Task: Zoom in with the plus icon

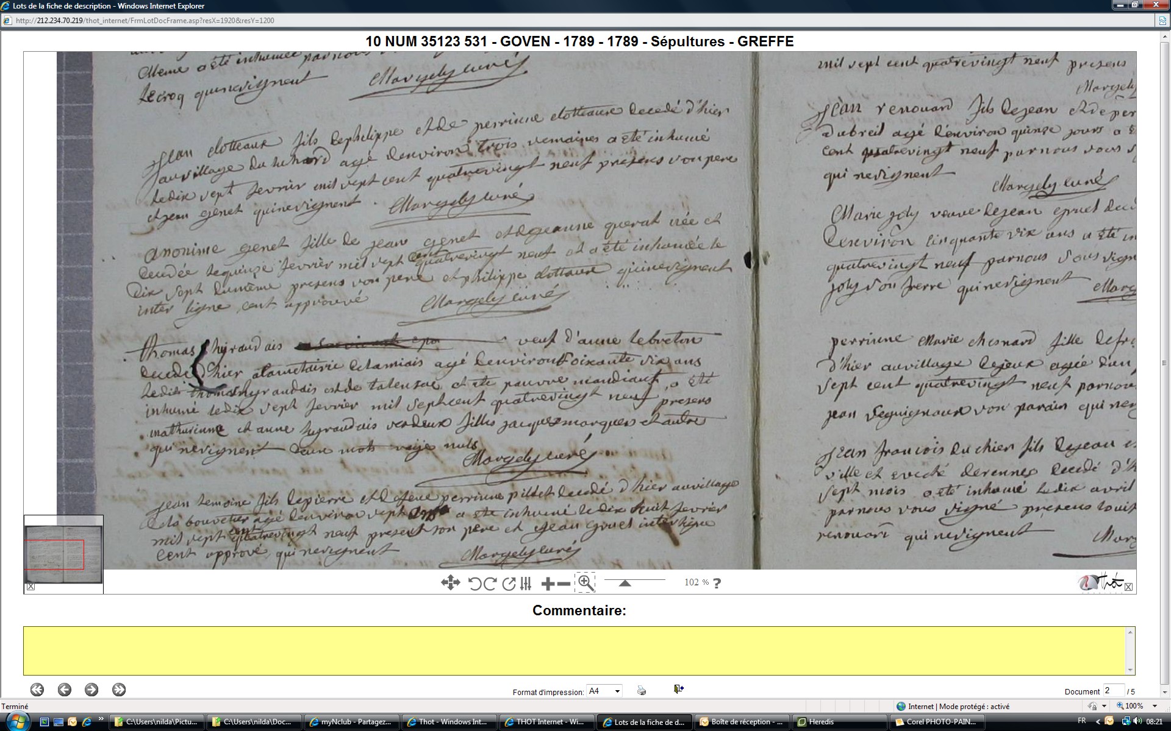Action: coord(548,584)
